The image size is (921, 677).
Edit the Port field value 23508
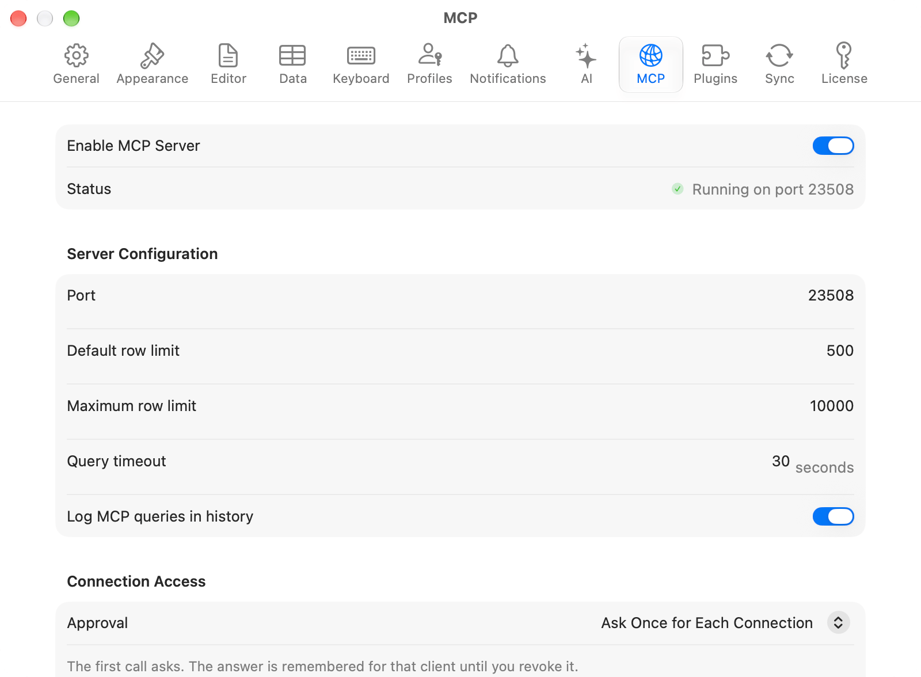point(831,295)
